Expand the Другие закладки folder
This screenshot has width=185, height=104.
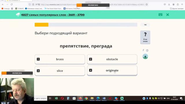tap(177, 8)
